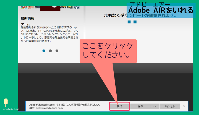199x115 pixels.
Task: Select the first blue carousel dot
Action: 44,51
